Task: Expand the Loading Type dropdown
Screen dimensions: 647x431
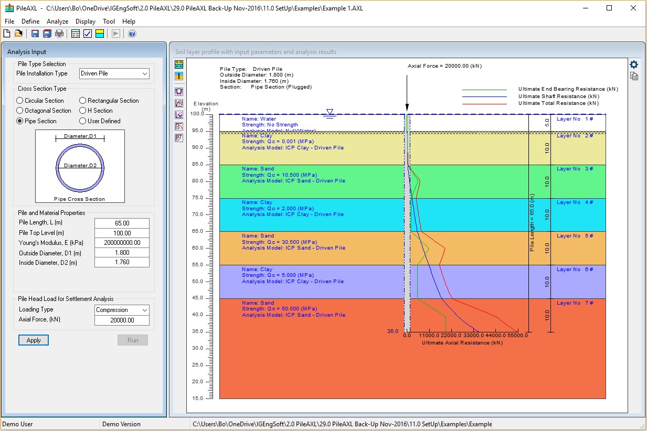Action: pyautogui.click(x=122, y=310)
